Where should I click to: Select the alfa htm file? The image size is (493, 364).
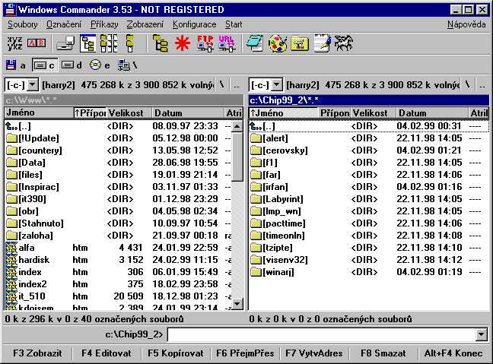point(119,248)
